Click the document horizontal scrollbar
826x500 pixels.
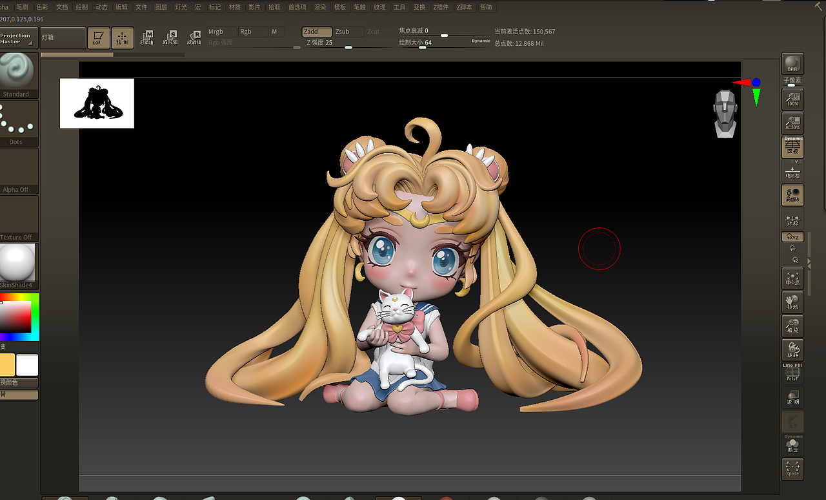pos(113,54)
